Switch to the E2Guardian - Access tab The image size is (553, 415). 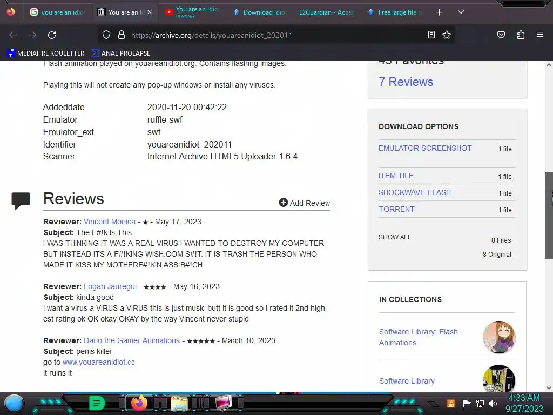point(326,12)
